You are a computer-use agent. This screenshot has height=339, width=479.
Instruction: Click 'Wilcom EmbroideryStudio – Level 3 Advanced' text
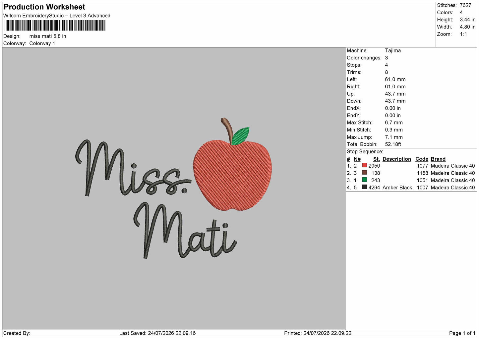click(x=57, y=16)
